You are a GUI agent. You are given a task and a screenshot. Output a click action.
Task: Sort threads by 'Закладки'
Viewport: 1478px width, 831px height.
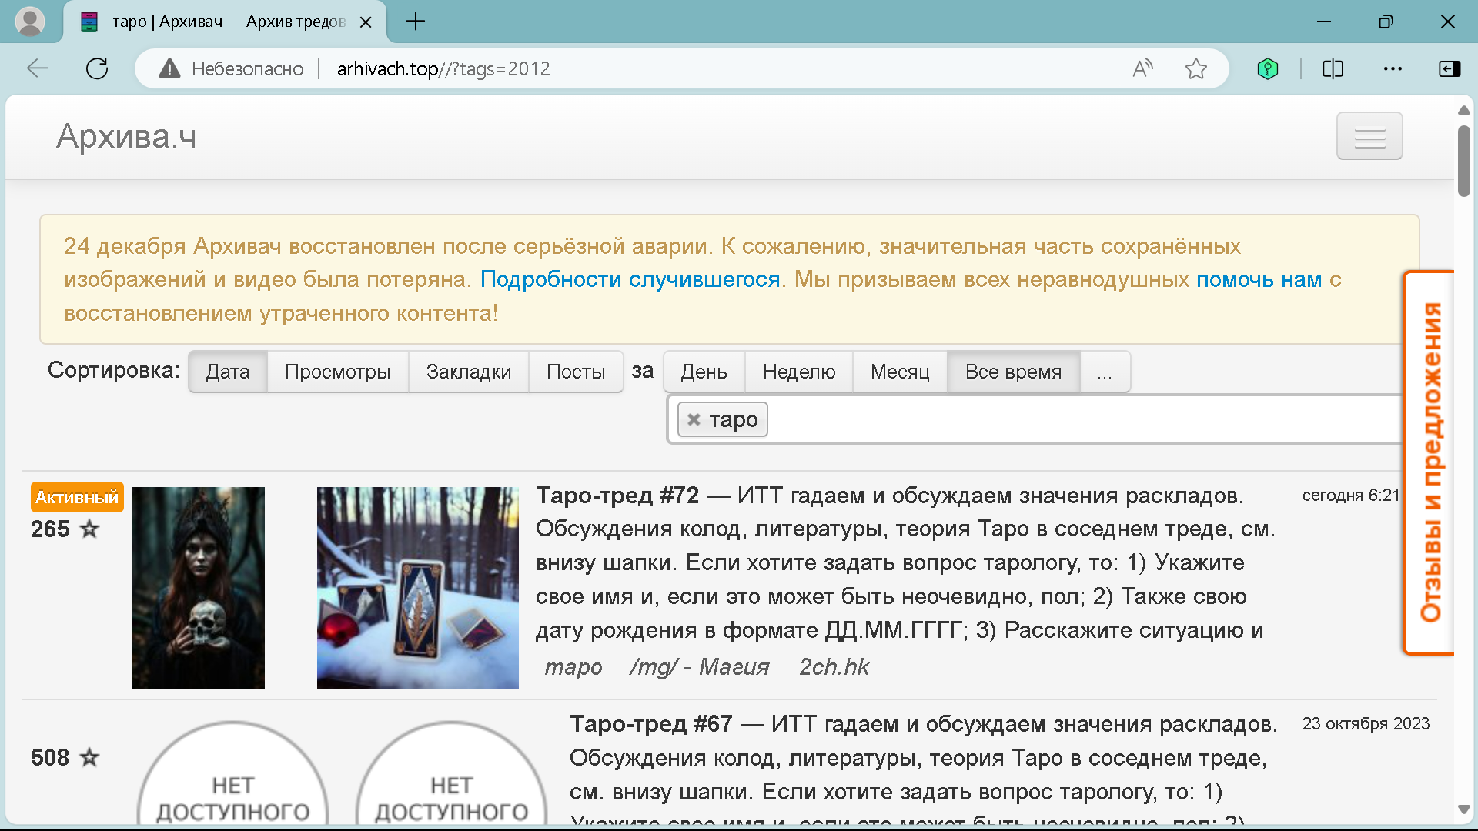(469, 372)
